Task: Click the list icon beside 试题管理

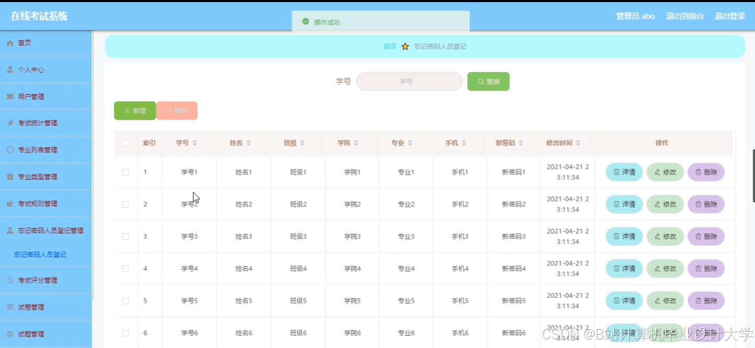Action: tap(10, 334)
